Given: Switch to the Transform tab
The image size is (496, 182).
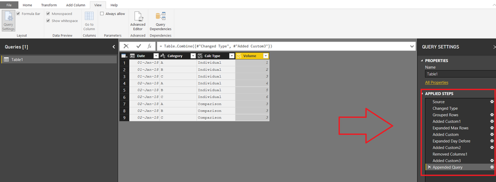Looking at the screenshot, I should pyautogui.click(x=49, y=5).
